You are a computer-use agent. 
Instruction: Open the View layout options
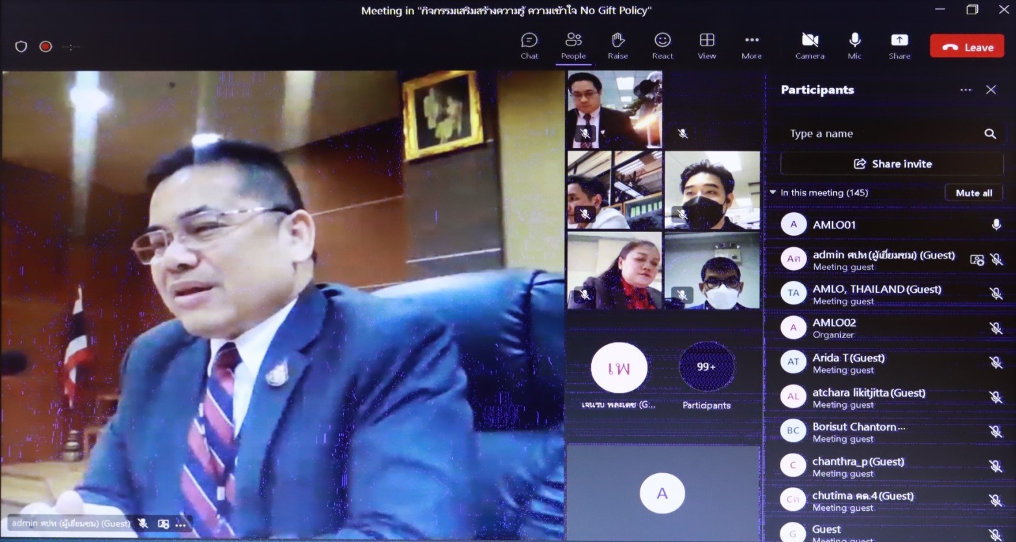pos(707,45)
